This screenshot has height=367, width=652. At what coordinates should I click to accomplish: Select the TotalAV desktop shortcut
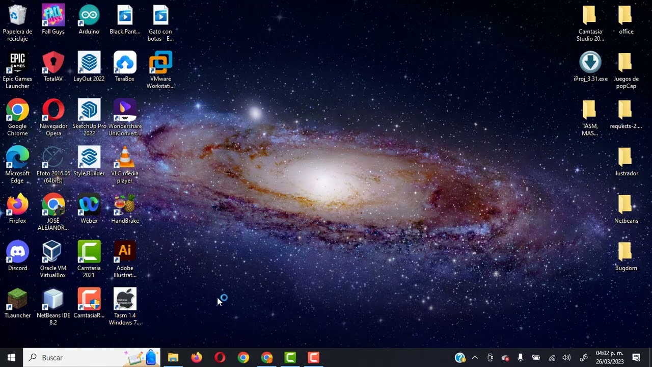pos(53,67)
